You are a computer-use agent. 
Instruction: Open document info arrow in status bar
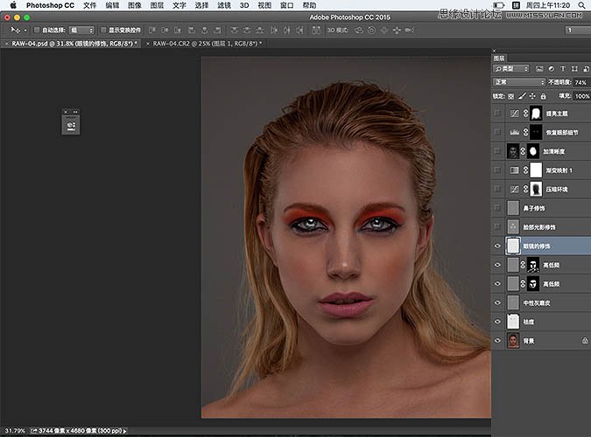point(124,431)
